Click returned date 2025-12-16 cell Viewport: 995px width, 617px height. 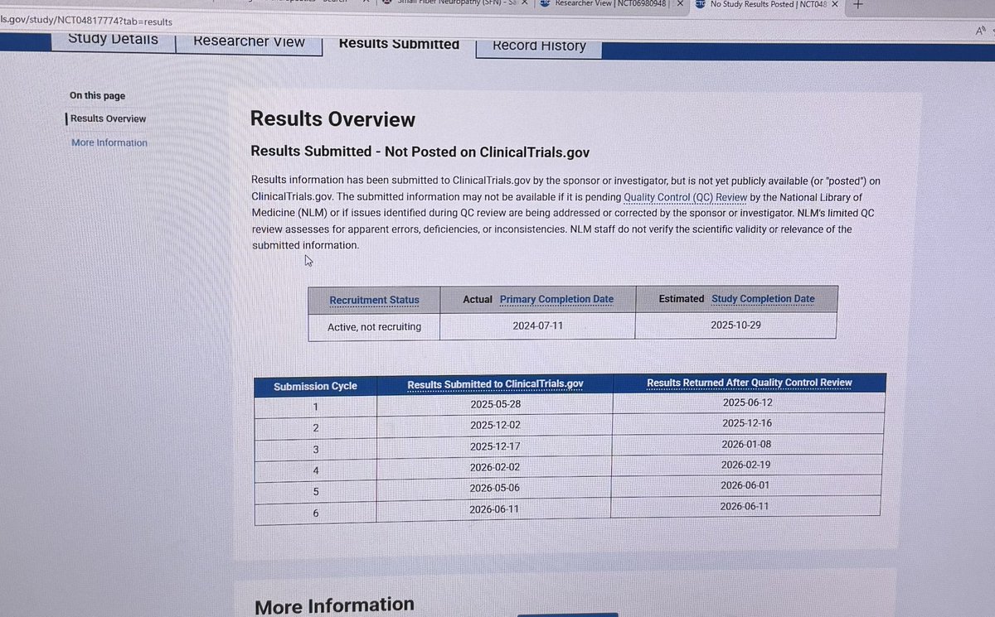coord(746,423)
